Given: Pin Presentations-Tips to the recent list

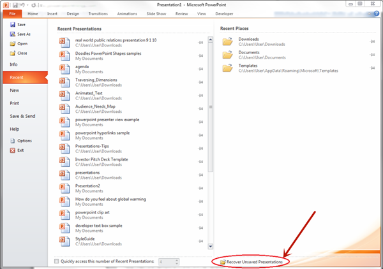Looking at the screenshot, I should coord(200,149).
